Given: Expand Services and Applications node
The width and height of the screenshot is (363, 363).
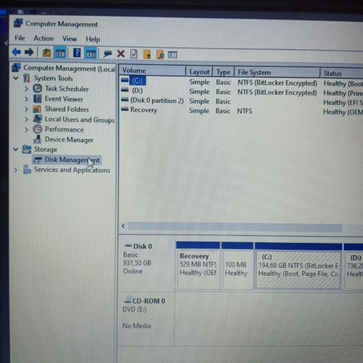Looking at the screenshot, I should tap(16, 170).
